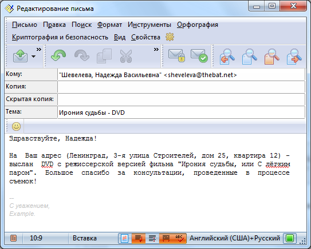Open the smiley emoticon picker
The height and width of the screenshot is (249, 311).
click(16, 126)
